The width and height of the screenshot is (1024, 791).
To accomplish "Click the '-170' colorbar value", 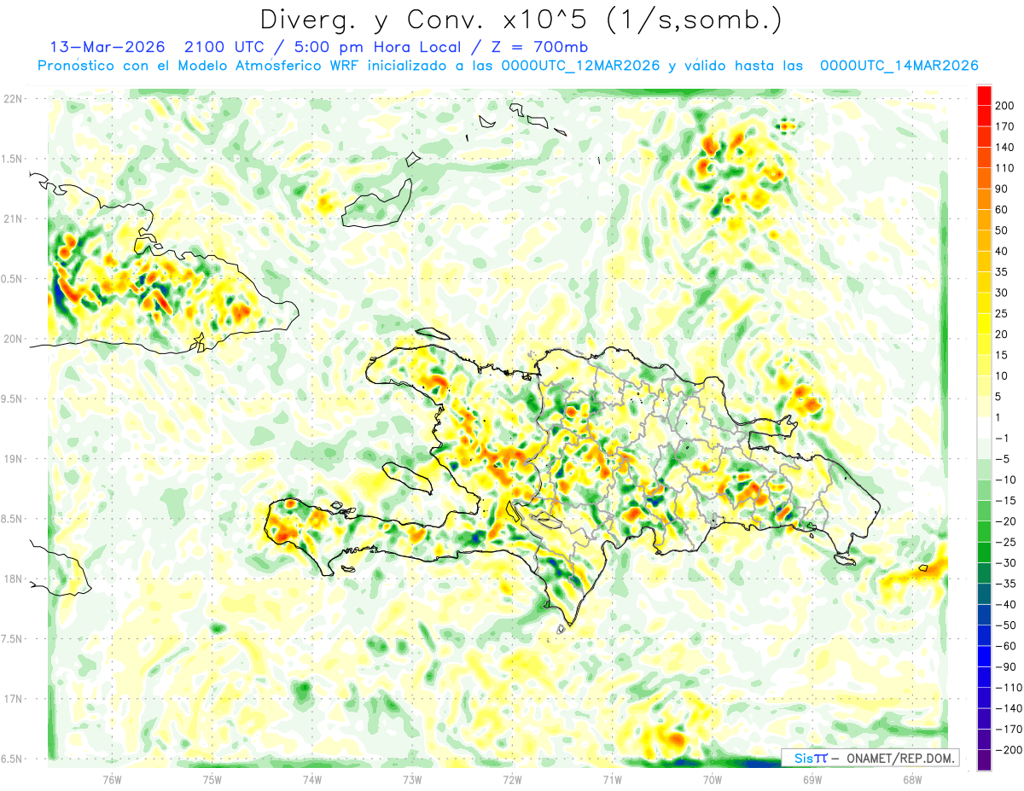I will [x=1007, y=730].
